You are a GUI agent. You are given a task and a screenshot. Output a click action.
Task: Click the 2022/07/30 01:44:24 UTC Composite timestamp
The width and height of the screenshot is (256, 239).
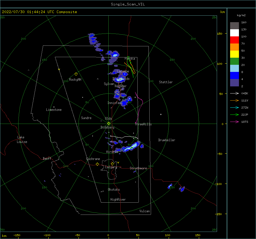point(40,12)
